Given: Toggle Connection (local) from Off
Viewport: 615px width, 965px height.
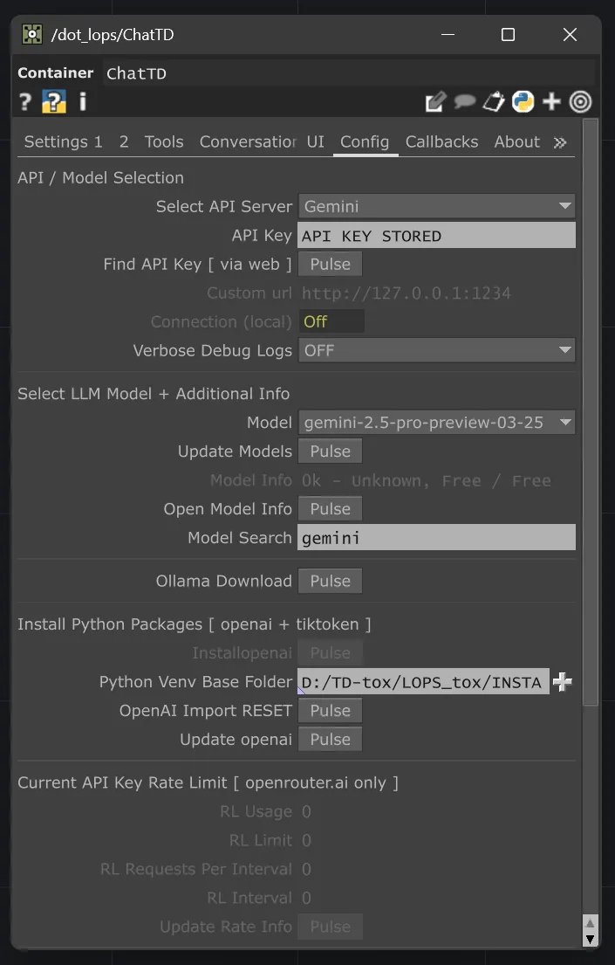Looking at the screenshot, I should click(x=331, y=321).
